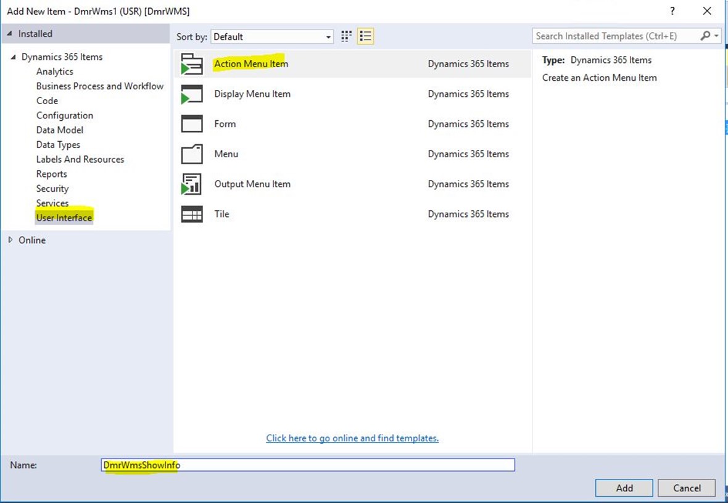Collapse the Dynamics 365 Items node
Screen dimensions: 728x503
pyautogui.click(x=14, y=57)
